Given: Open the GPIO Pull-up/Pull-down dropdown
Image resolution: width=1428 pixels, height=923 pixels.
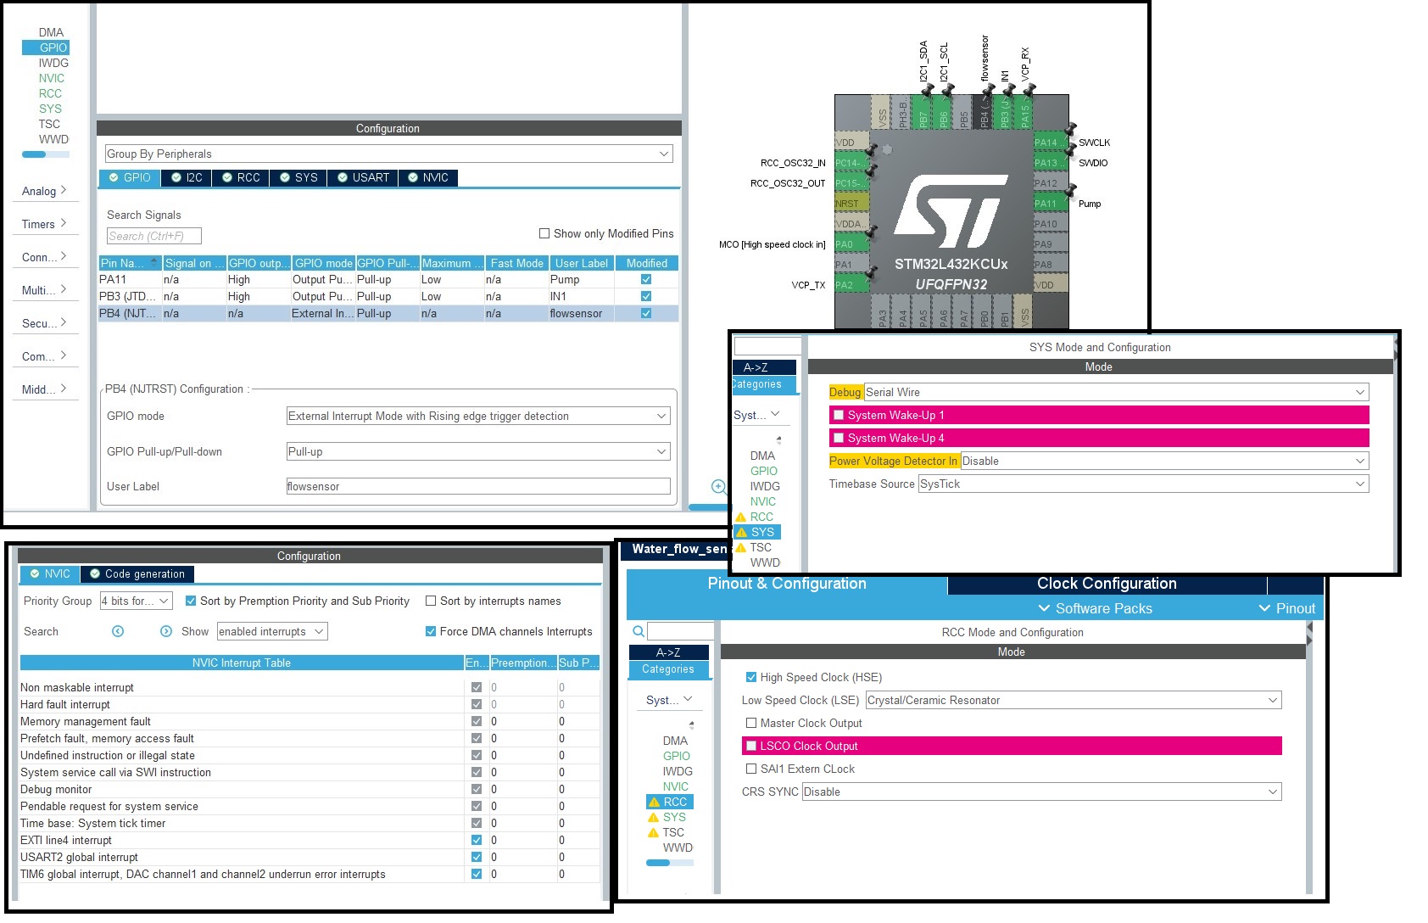Looking at the screenshot, I should 478,451.
